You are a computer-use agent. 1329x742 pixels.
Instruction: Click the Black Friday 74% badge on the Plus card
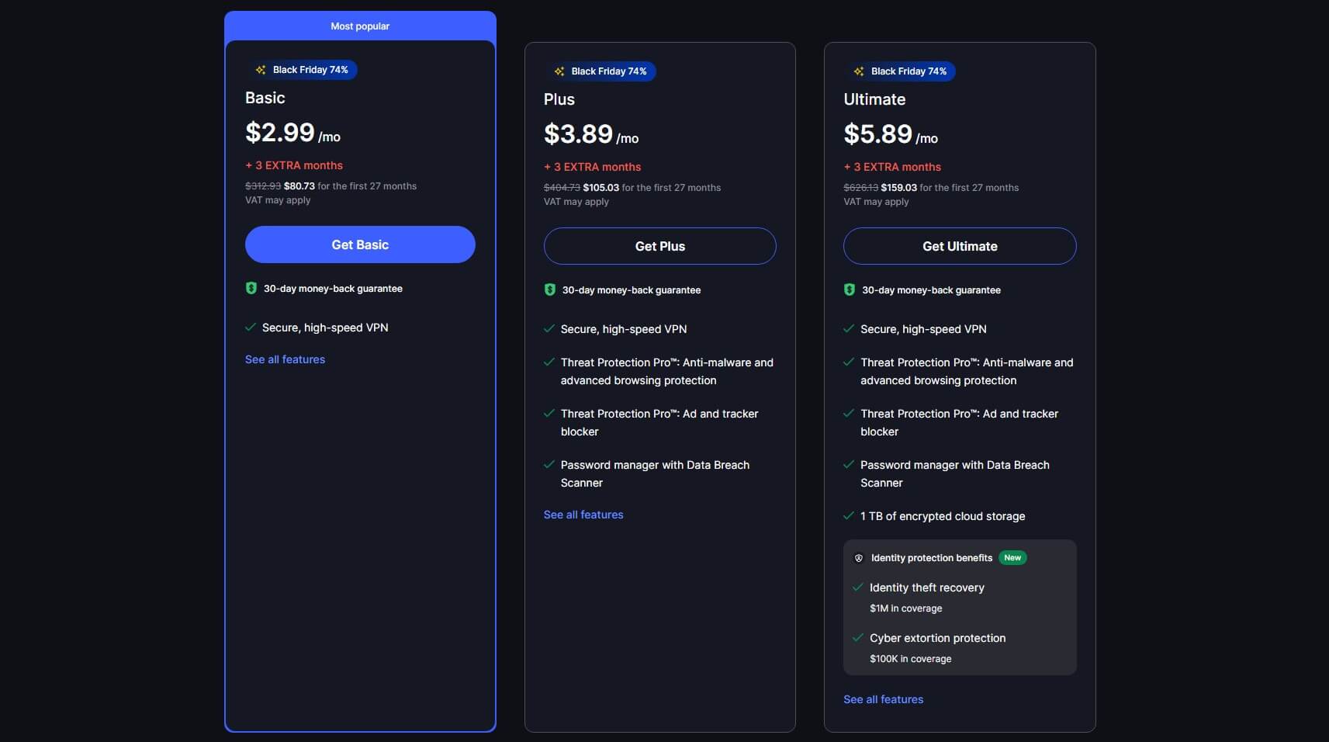point(601,71)
